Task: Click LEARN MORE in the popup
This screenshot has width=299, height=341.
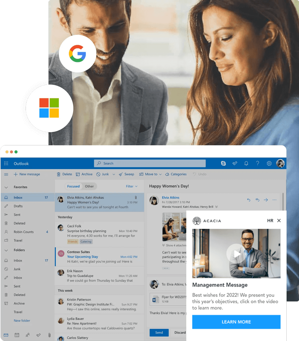Action: [x=236, y=322]
